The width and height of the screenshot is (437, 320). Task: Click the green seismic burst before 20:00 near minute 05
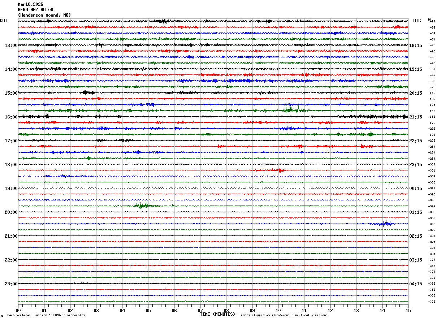[x=143, y=206]
